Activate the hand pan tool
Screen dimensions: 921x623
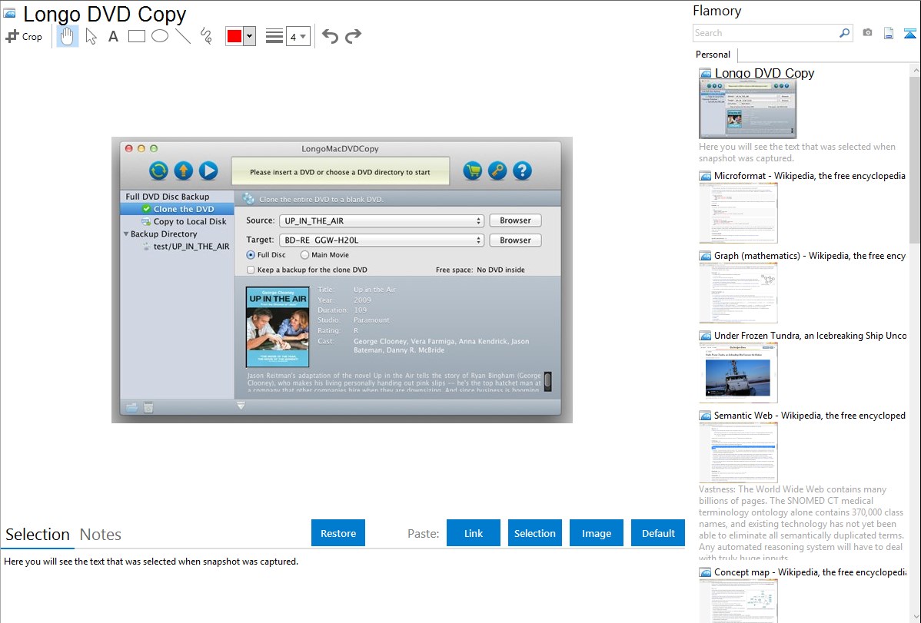[67, 36]
